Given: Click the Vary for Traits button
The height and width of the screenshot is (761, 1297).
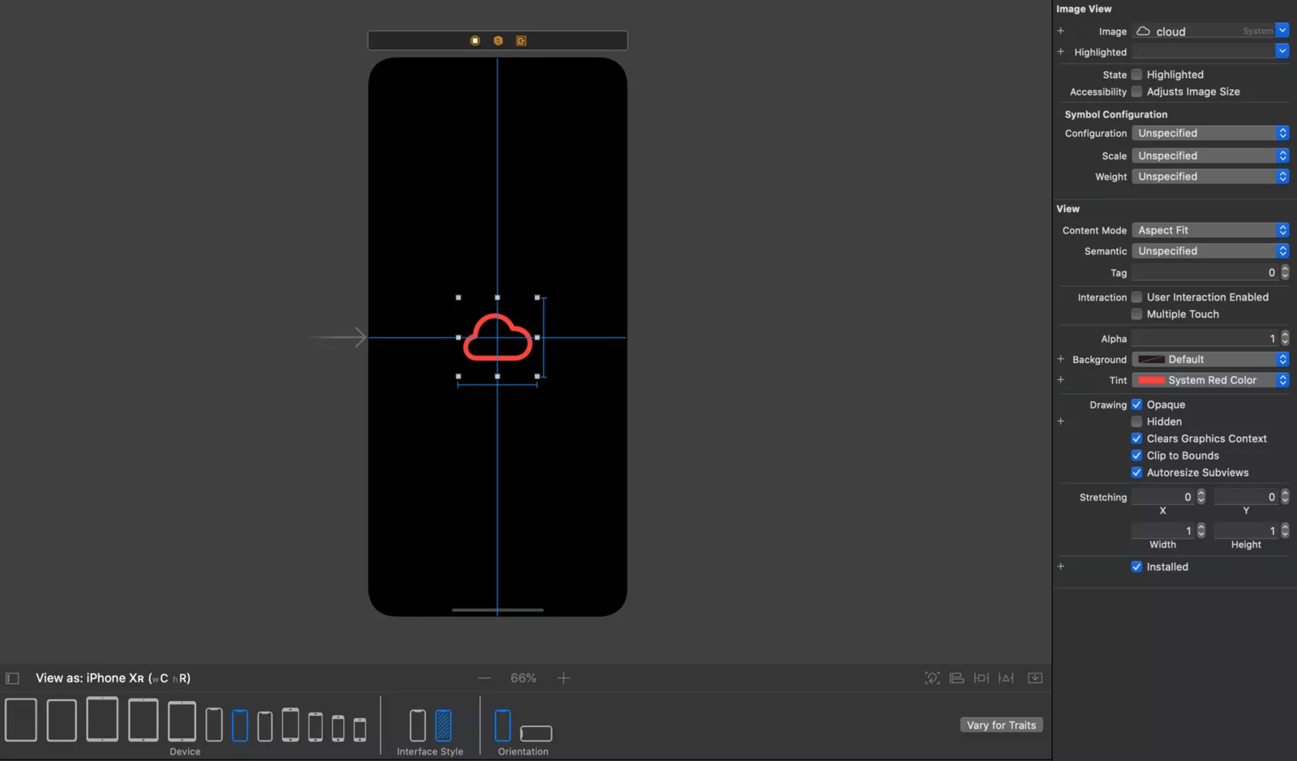Looking at the screenshot, I should pyautogui.click(x=1001, y=725).
